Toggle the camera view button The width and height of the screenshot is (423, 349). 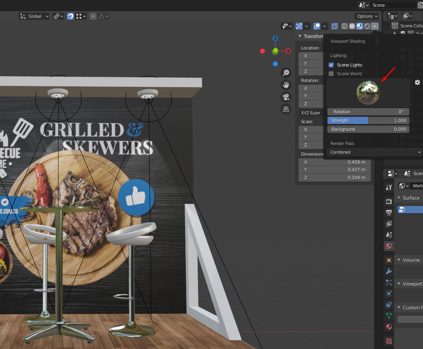286,97
